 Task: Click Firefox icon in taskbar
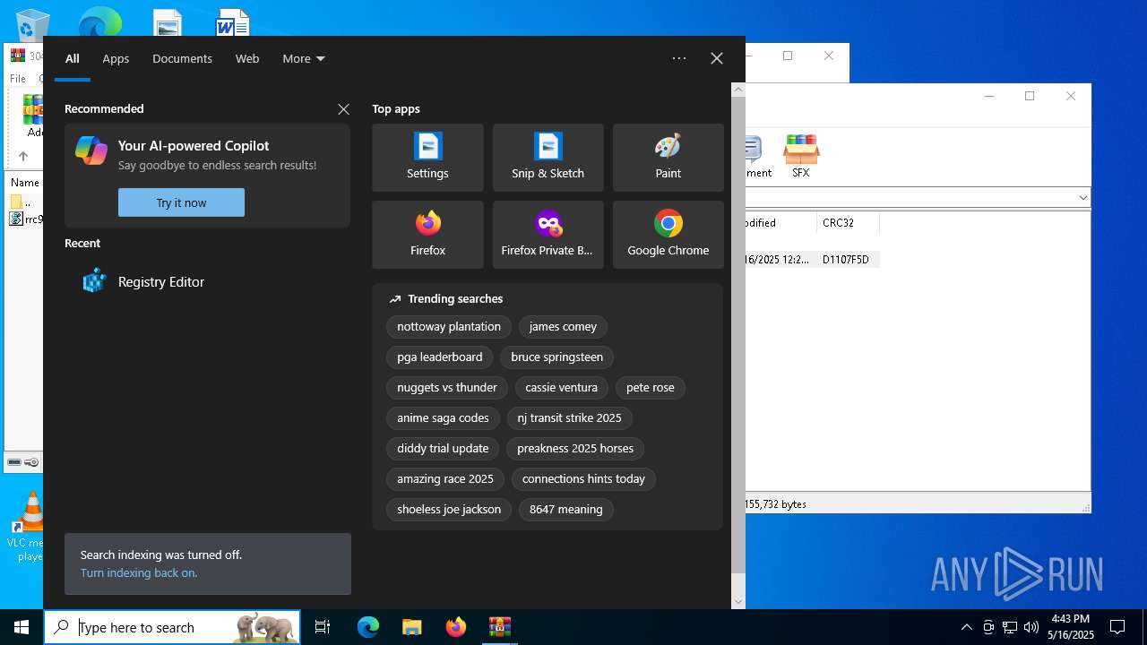click(x=455, y=627)
